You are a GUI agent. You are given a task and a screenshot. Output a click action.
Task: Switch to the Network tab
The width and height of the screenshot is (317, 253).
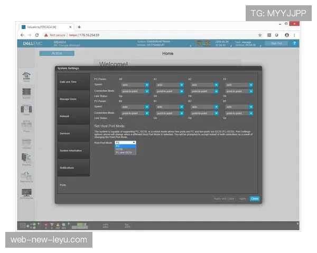point(73,116)
